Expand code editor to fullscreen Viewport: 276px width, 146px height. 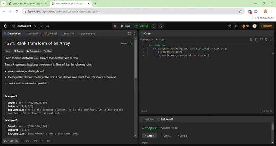pos(272,40)
